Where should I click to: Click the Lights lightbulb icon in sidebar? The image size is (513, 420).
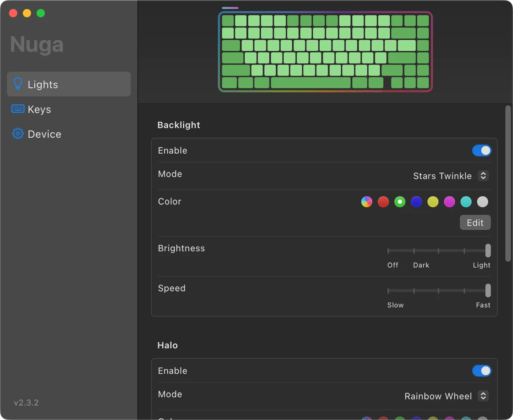[x=18, y=84]
